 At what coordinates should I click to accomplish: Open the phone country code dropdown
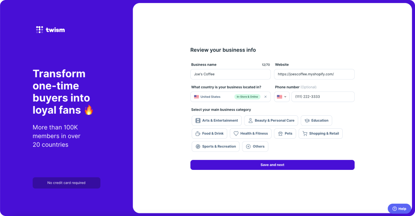(282, 96)
